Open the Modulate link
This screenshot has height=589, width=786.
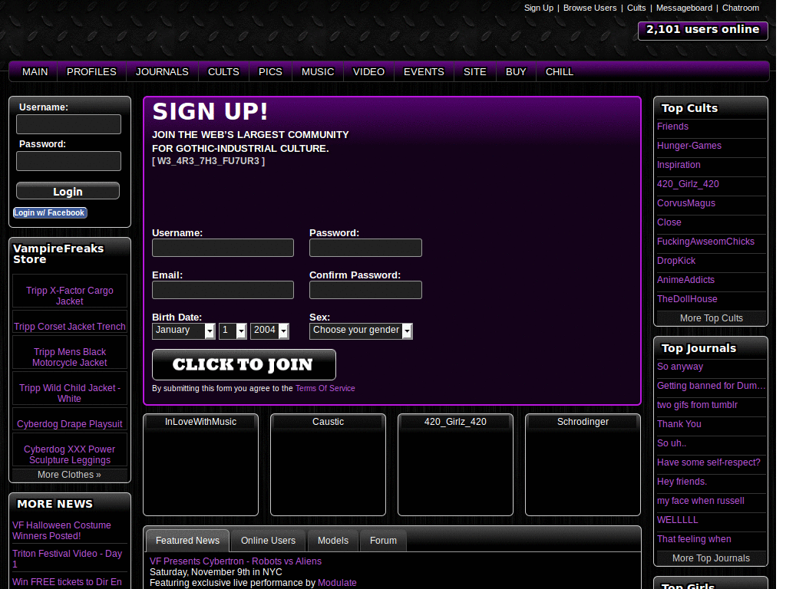pyautogui.click(x=337, y=583)
